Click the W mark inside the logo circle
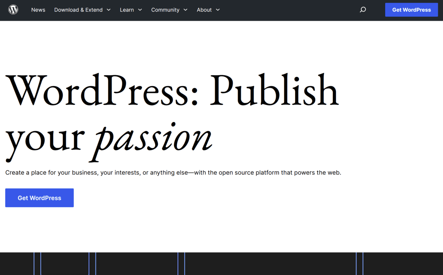This screenshot has height=275, width=443. pyautogui.click(x=13, y=10)
